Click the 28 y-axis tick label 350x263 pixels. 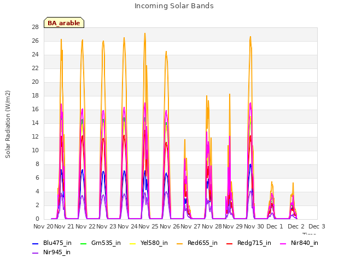pyautogui.click(x=35, y=27)
